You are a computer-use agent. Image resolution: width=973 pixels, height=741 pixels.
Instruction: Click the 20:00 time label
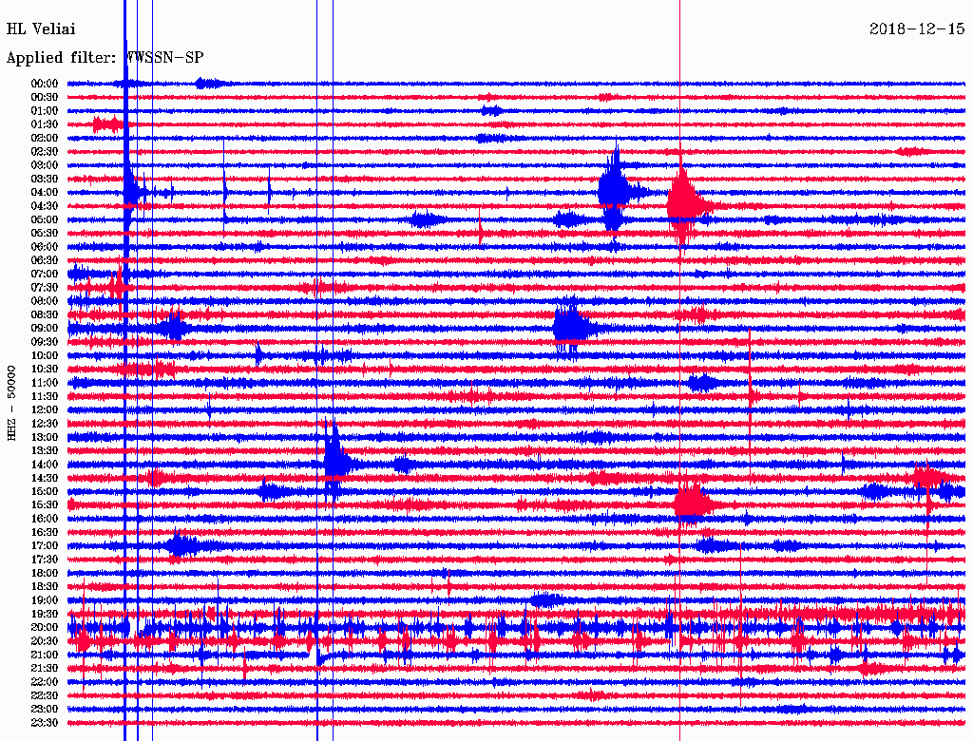(45, 627)
